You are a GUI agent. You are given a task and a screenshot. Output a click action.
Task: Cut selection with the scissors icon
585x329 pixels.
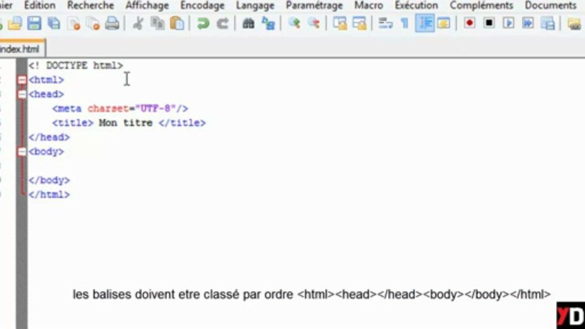pos(138,23)
